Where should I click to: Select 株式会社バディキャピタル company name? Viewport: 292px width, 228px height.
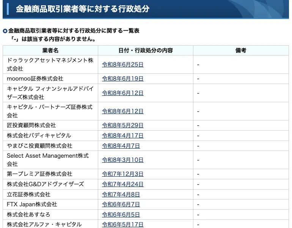39,135
